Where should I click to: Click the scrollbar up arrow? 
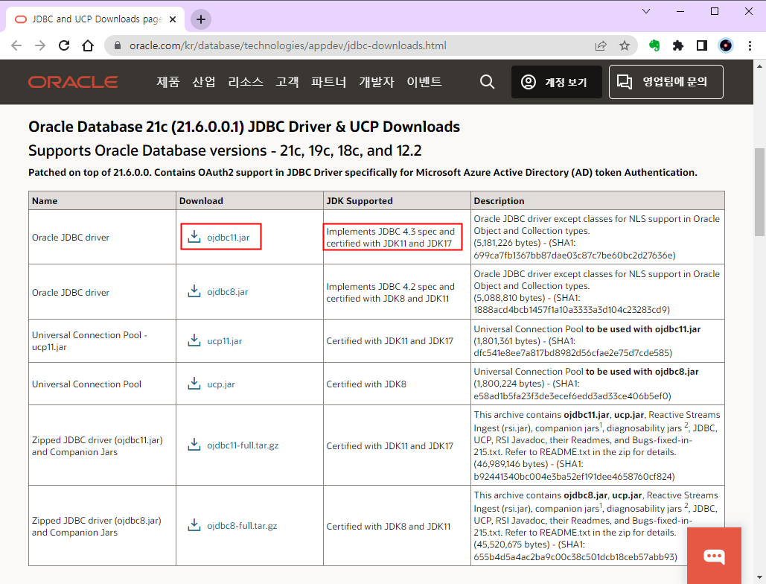click(x=759, y=66)
